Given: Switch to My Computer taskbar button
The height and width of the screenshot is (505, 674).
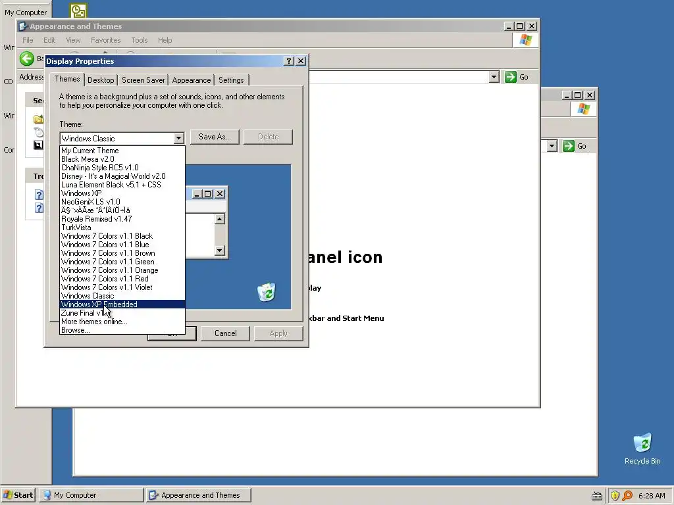Looking at the screenshot, I should (91, 495).
